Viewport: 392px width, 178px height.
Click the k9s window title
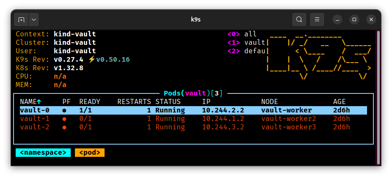(x=196, y=19)
